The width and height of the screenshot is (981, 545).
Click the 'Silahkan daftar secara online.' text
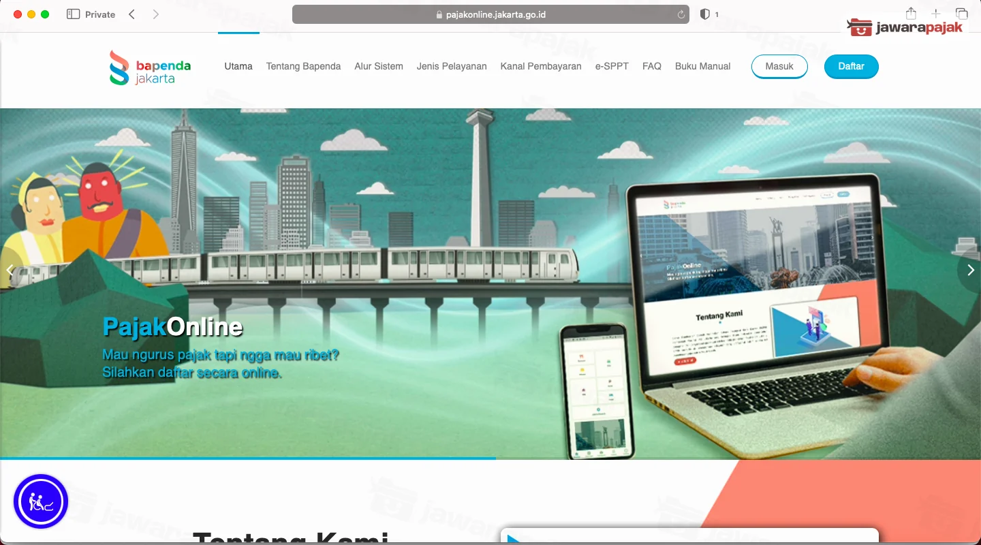pyautogui.click(x=191, y=373)
